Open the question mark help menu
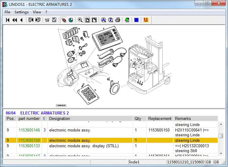This screenshot has height=167, width=228. point(46,12)
